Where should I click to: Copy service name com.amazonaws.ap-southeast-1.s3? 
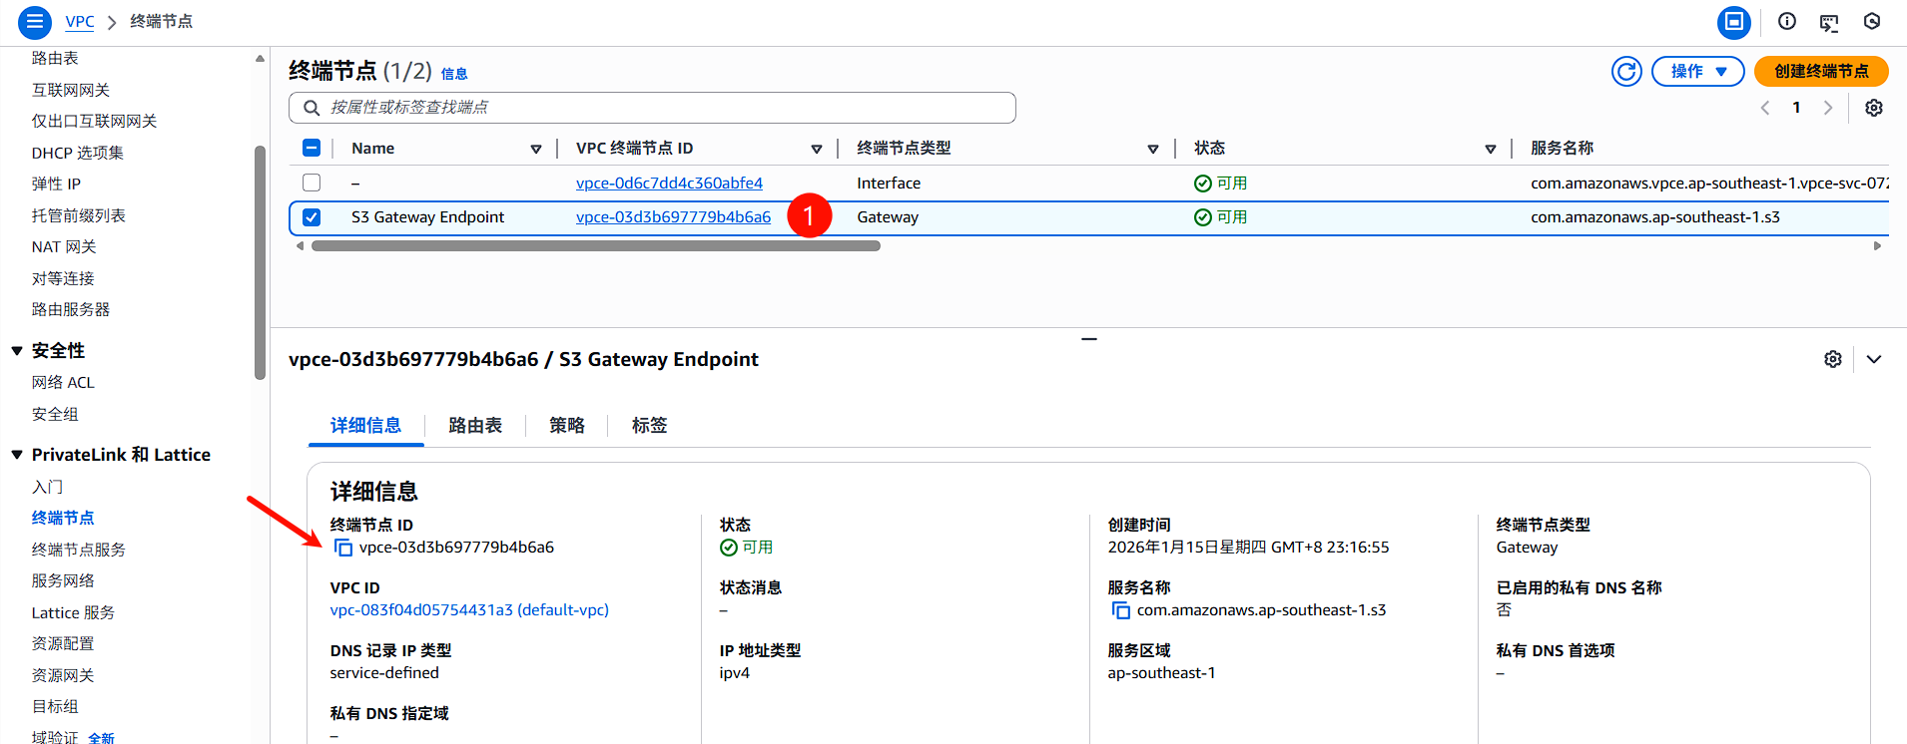point(1120,610)
